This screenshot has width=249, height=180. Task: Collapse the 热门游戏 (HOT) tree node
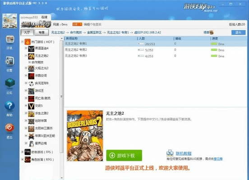[22, 42]
